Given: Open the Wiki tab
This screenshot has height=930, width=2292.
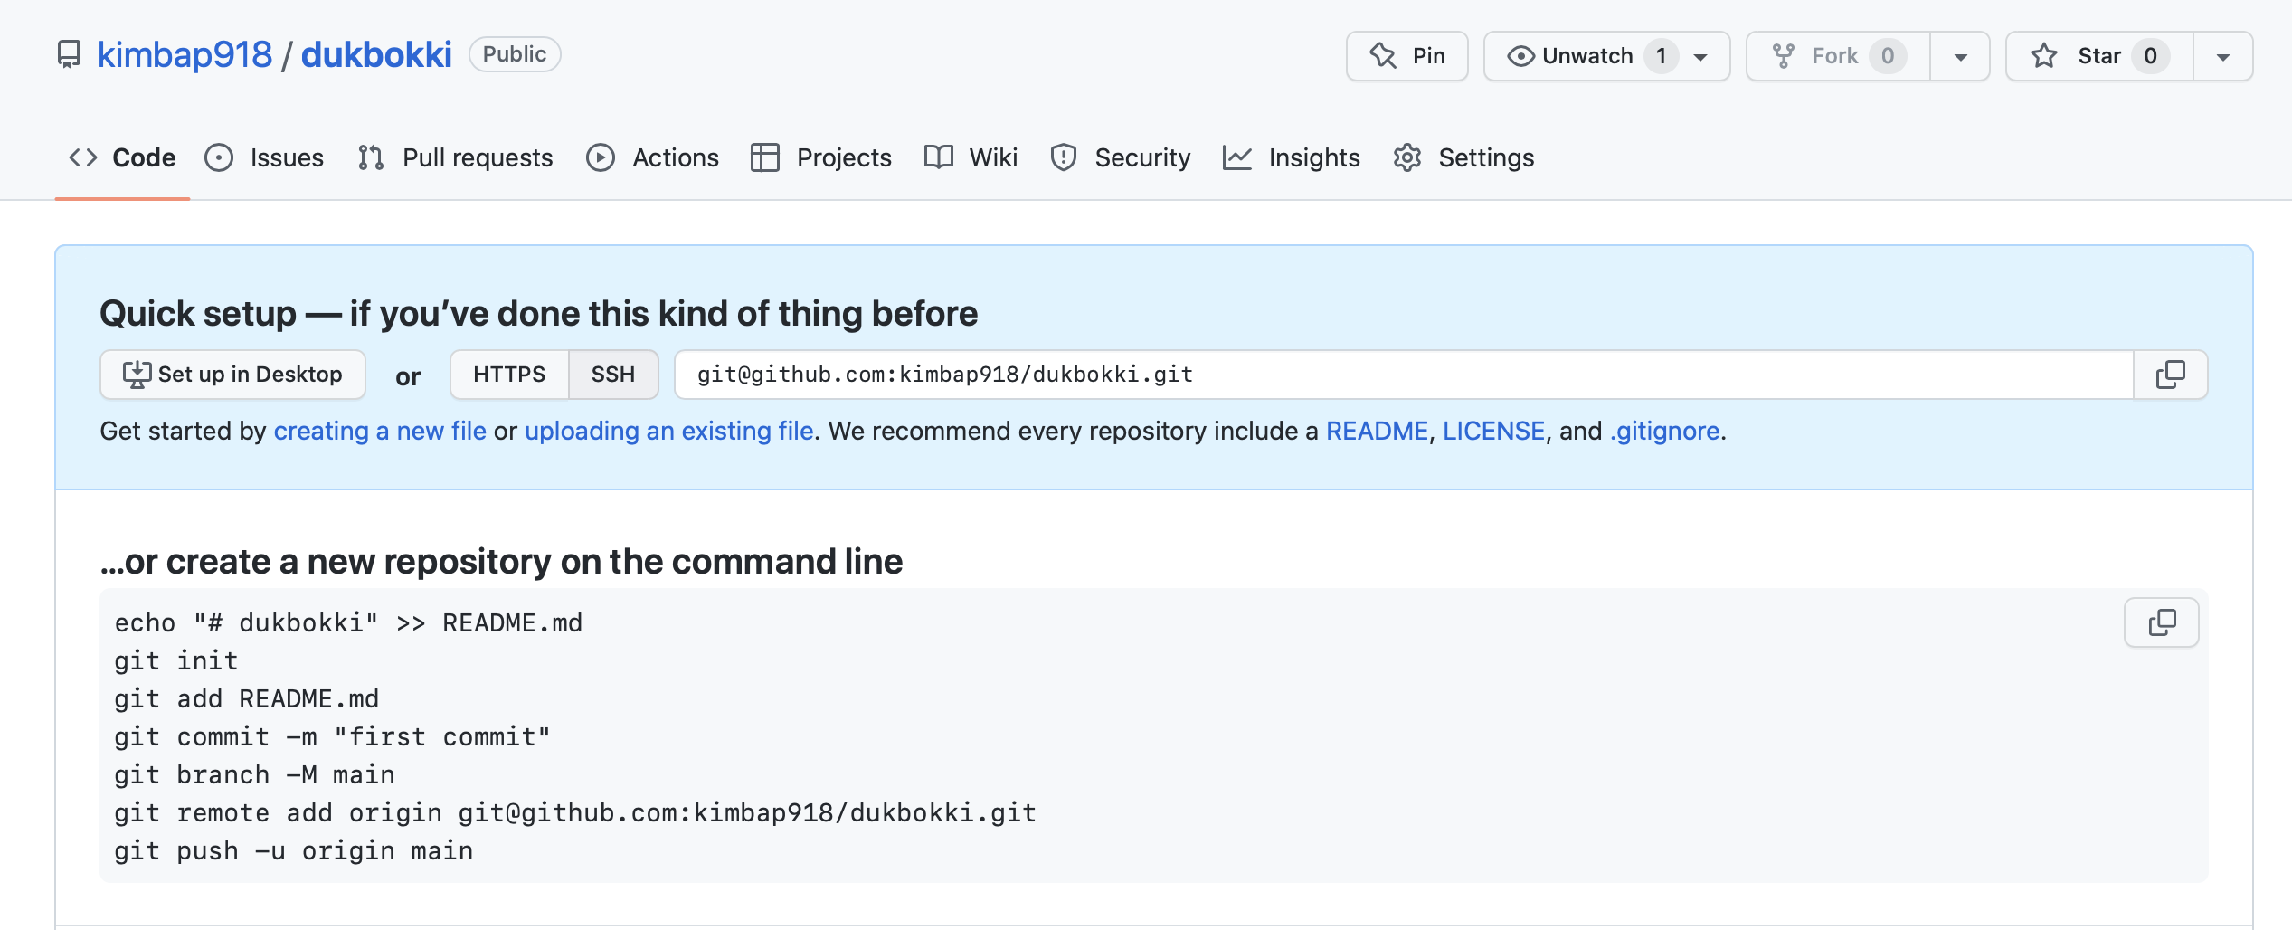Looking at the screenshot, I should point(971,157).
